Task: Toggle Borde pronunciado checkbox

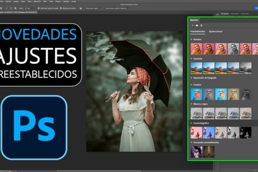Action: coord(61,8)
